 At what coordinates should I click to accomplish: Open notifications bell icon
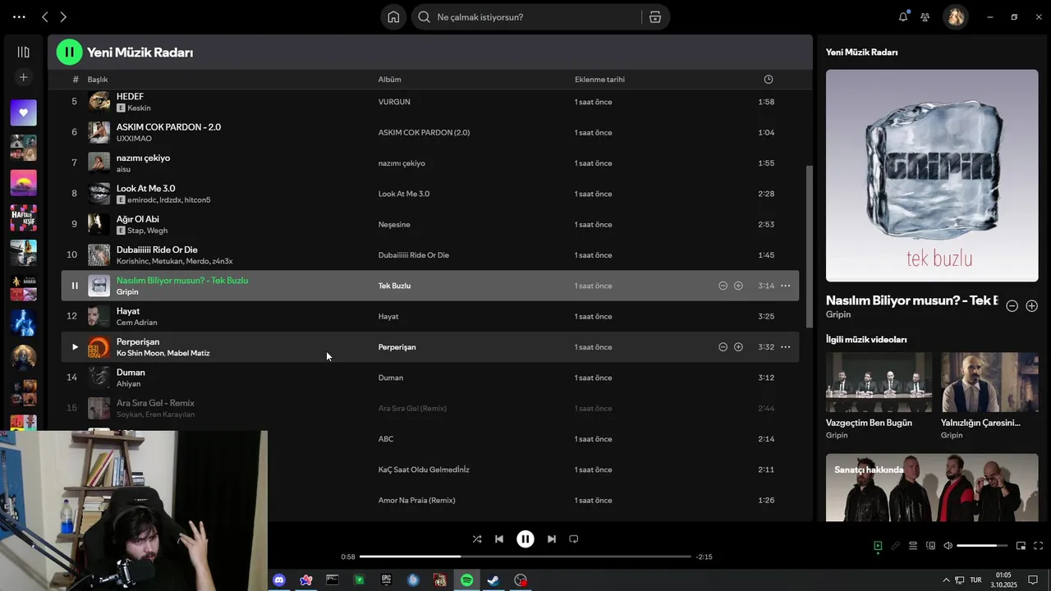click(x=903, y=16)
